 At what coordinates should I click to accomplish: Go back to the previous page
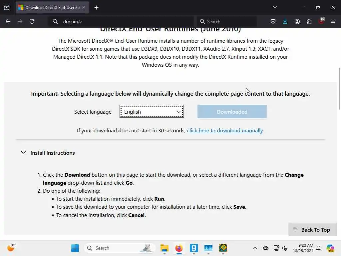[8, 21]
